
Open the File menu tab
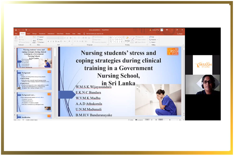tap(16, 34)
